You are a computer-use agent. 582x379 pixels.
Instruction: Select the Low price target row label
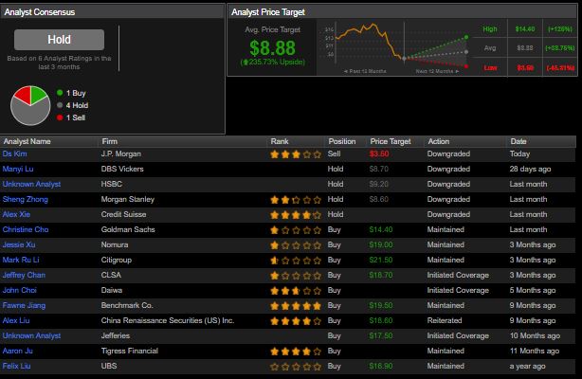(x=490, y=67)
